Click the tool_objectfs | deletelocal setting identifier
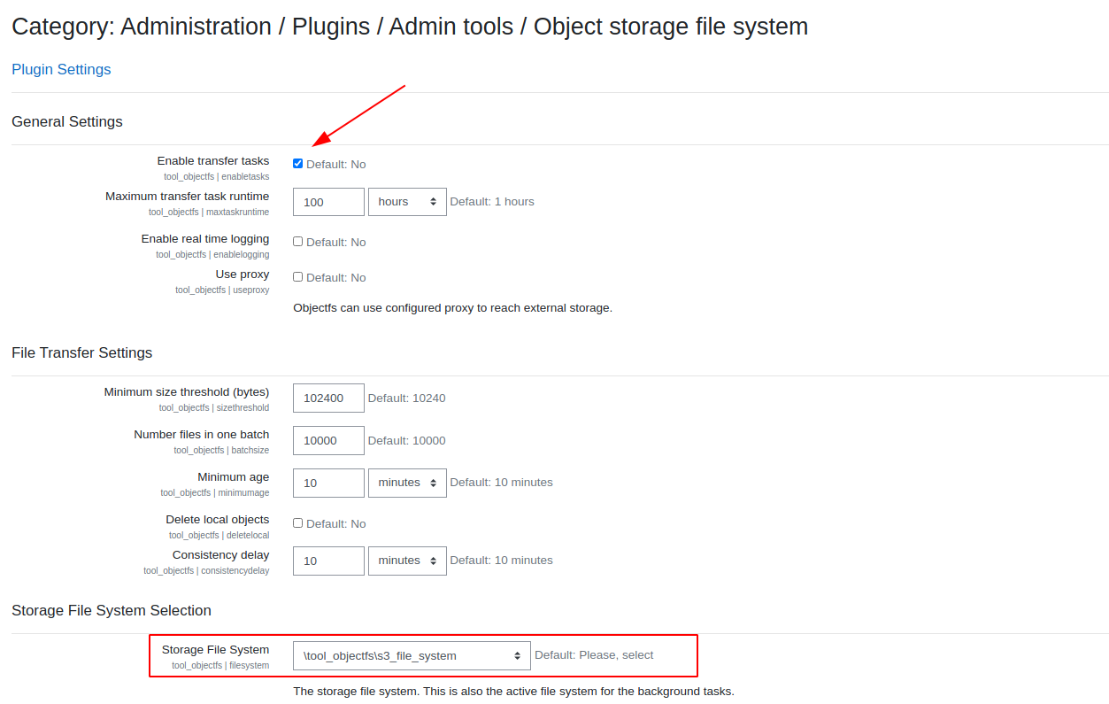This screenshot has height=704, width=1109. tap(220, 535)
